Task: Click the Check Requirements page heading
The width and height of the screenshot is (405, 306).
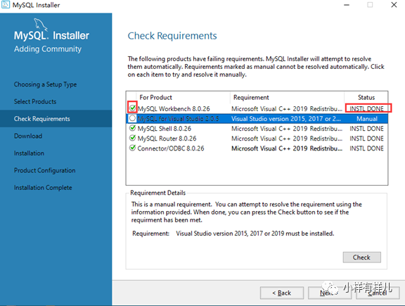Action: (x=172, y=36)
